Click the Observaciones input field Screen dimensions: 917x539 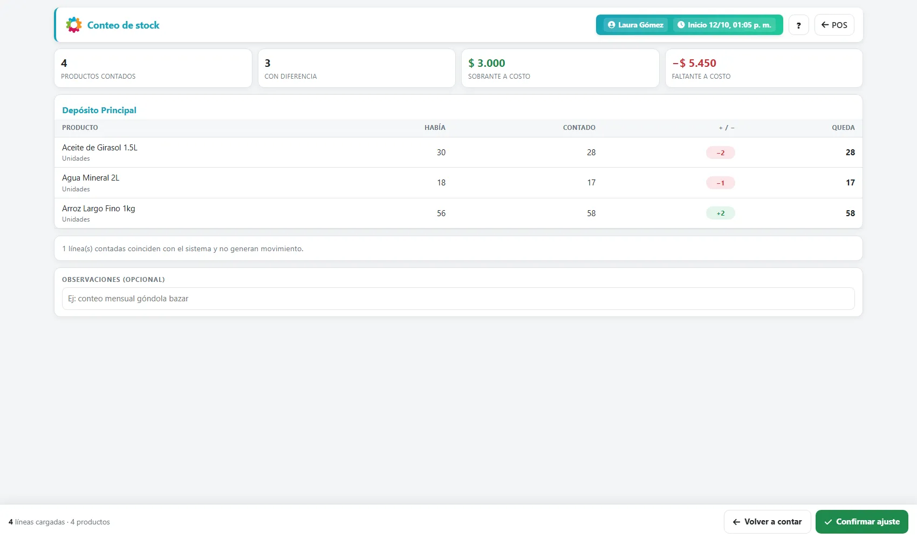[x=458, y=299]
